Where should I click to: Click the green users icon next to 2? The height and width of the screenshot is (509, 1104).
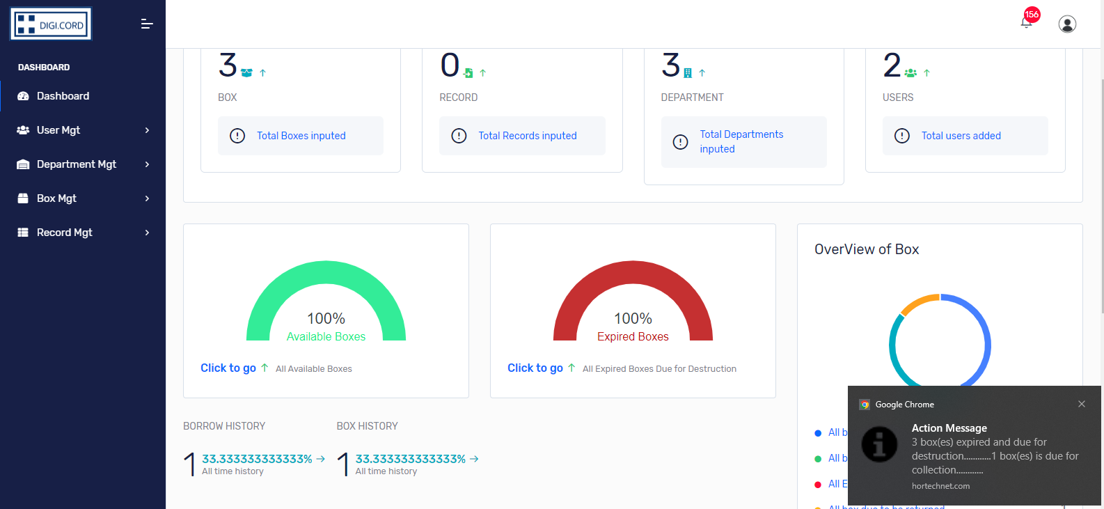point(910,72)
